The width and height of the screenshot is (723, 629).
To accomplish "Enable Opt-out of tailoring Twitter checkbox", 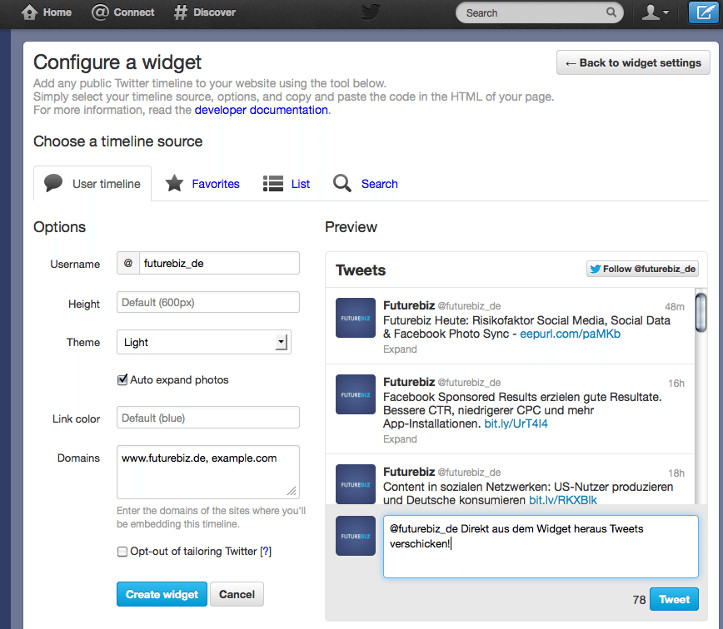I will (122, 552).
